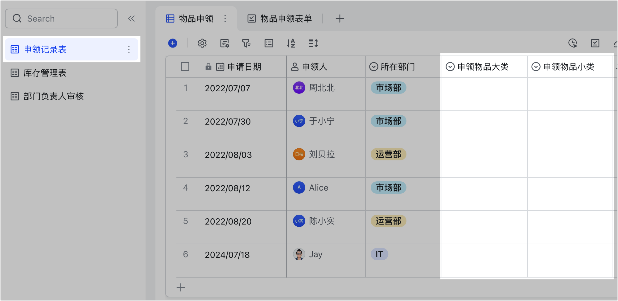Open the history clock icon

pos(573,43)
